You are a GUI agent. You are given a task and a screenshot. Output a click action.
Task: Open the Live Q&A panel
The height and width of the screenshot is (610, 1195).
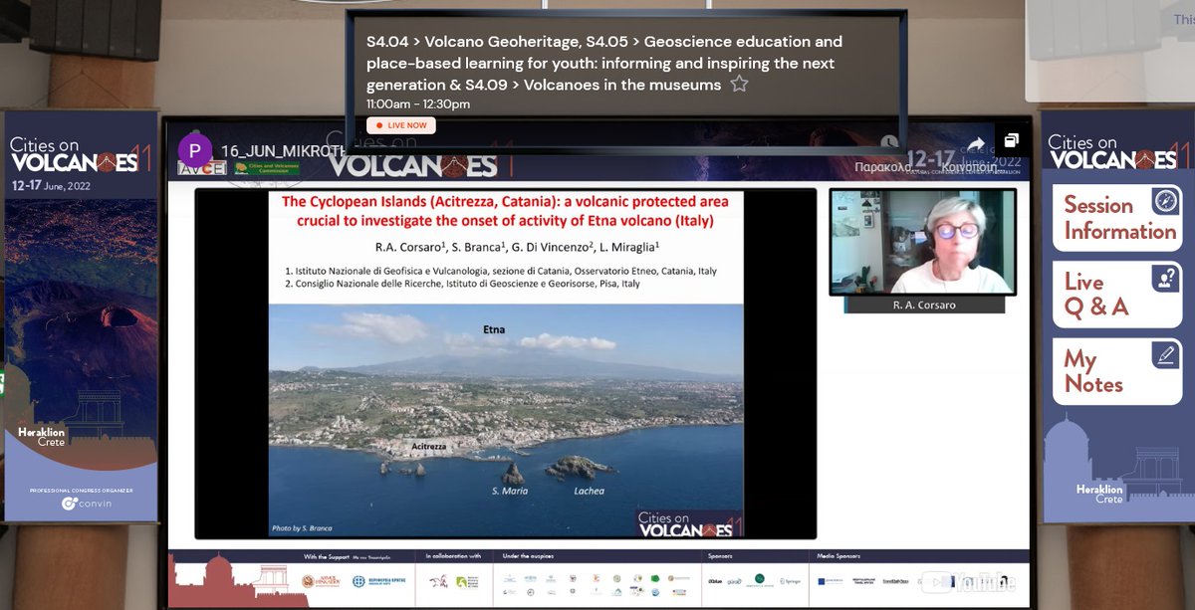[x=1116, y=296]
